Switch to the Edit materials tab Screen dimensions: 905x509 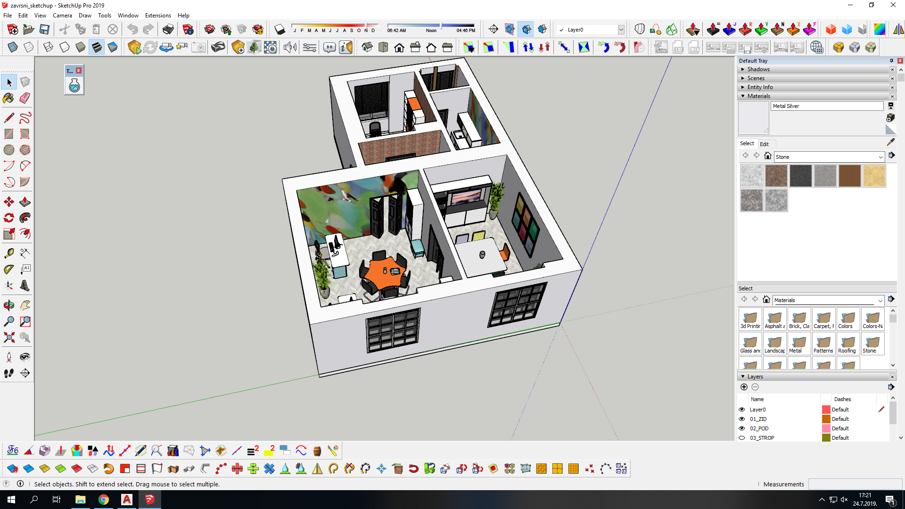pyautogui.click(x=764, y=144)
